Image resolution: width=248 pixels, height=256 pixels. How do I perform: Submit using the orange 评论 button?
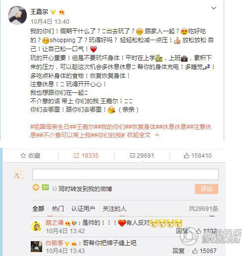(206, 189)
